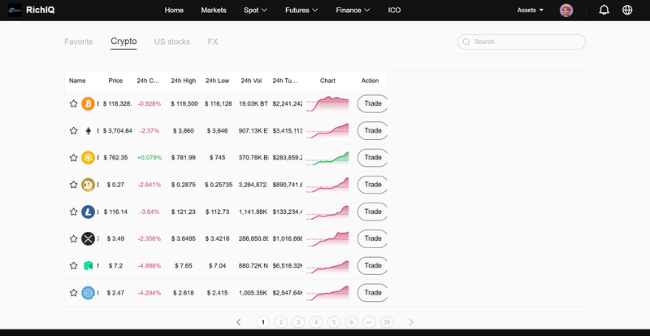Image resolution: width=650 pixels, height=336 pixels.
Task: Favorite Bitcoin with the star toggle
Action: click(x=73, y=104)
